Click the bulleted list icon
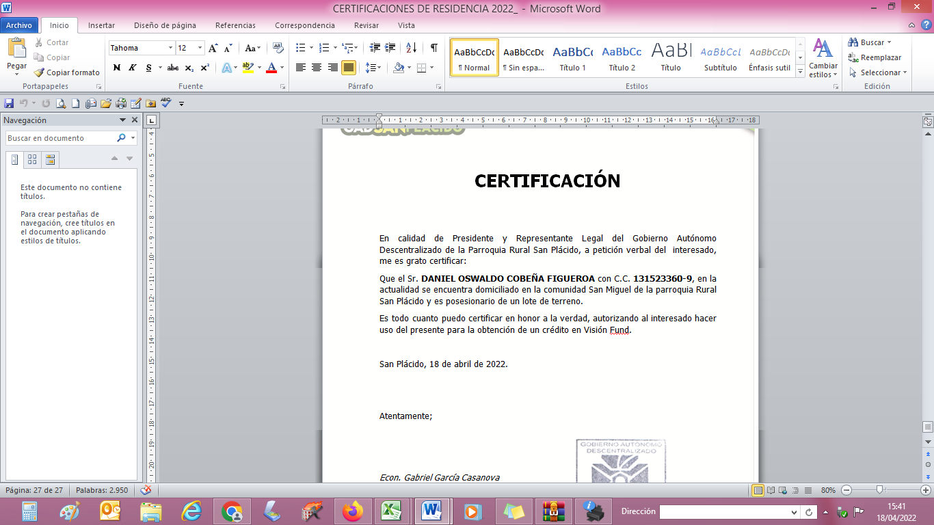Image resolution: width=934 pixels, height=525 pixels. 300,48
